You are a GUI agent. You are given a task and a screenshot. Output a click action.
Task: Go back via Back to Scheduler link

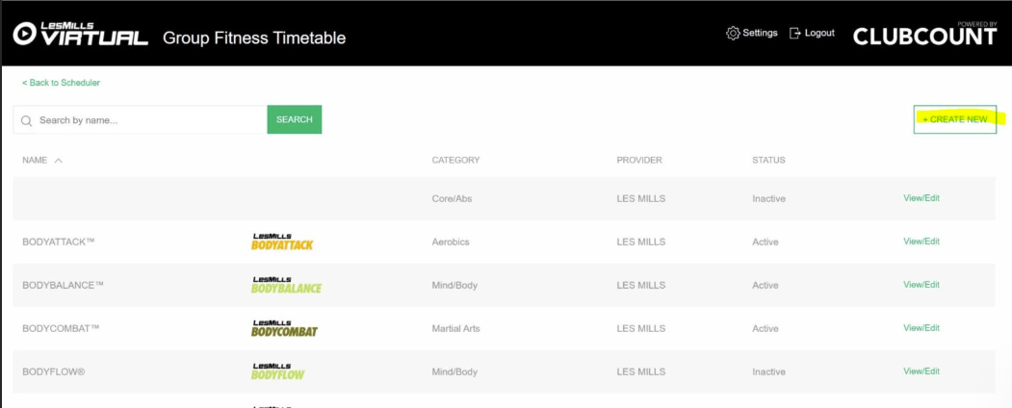click(x=62, y=83)
